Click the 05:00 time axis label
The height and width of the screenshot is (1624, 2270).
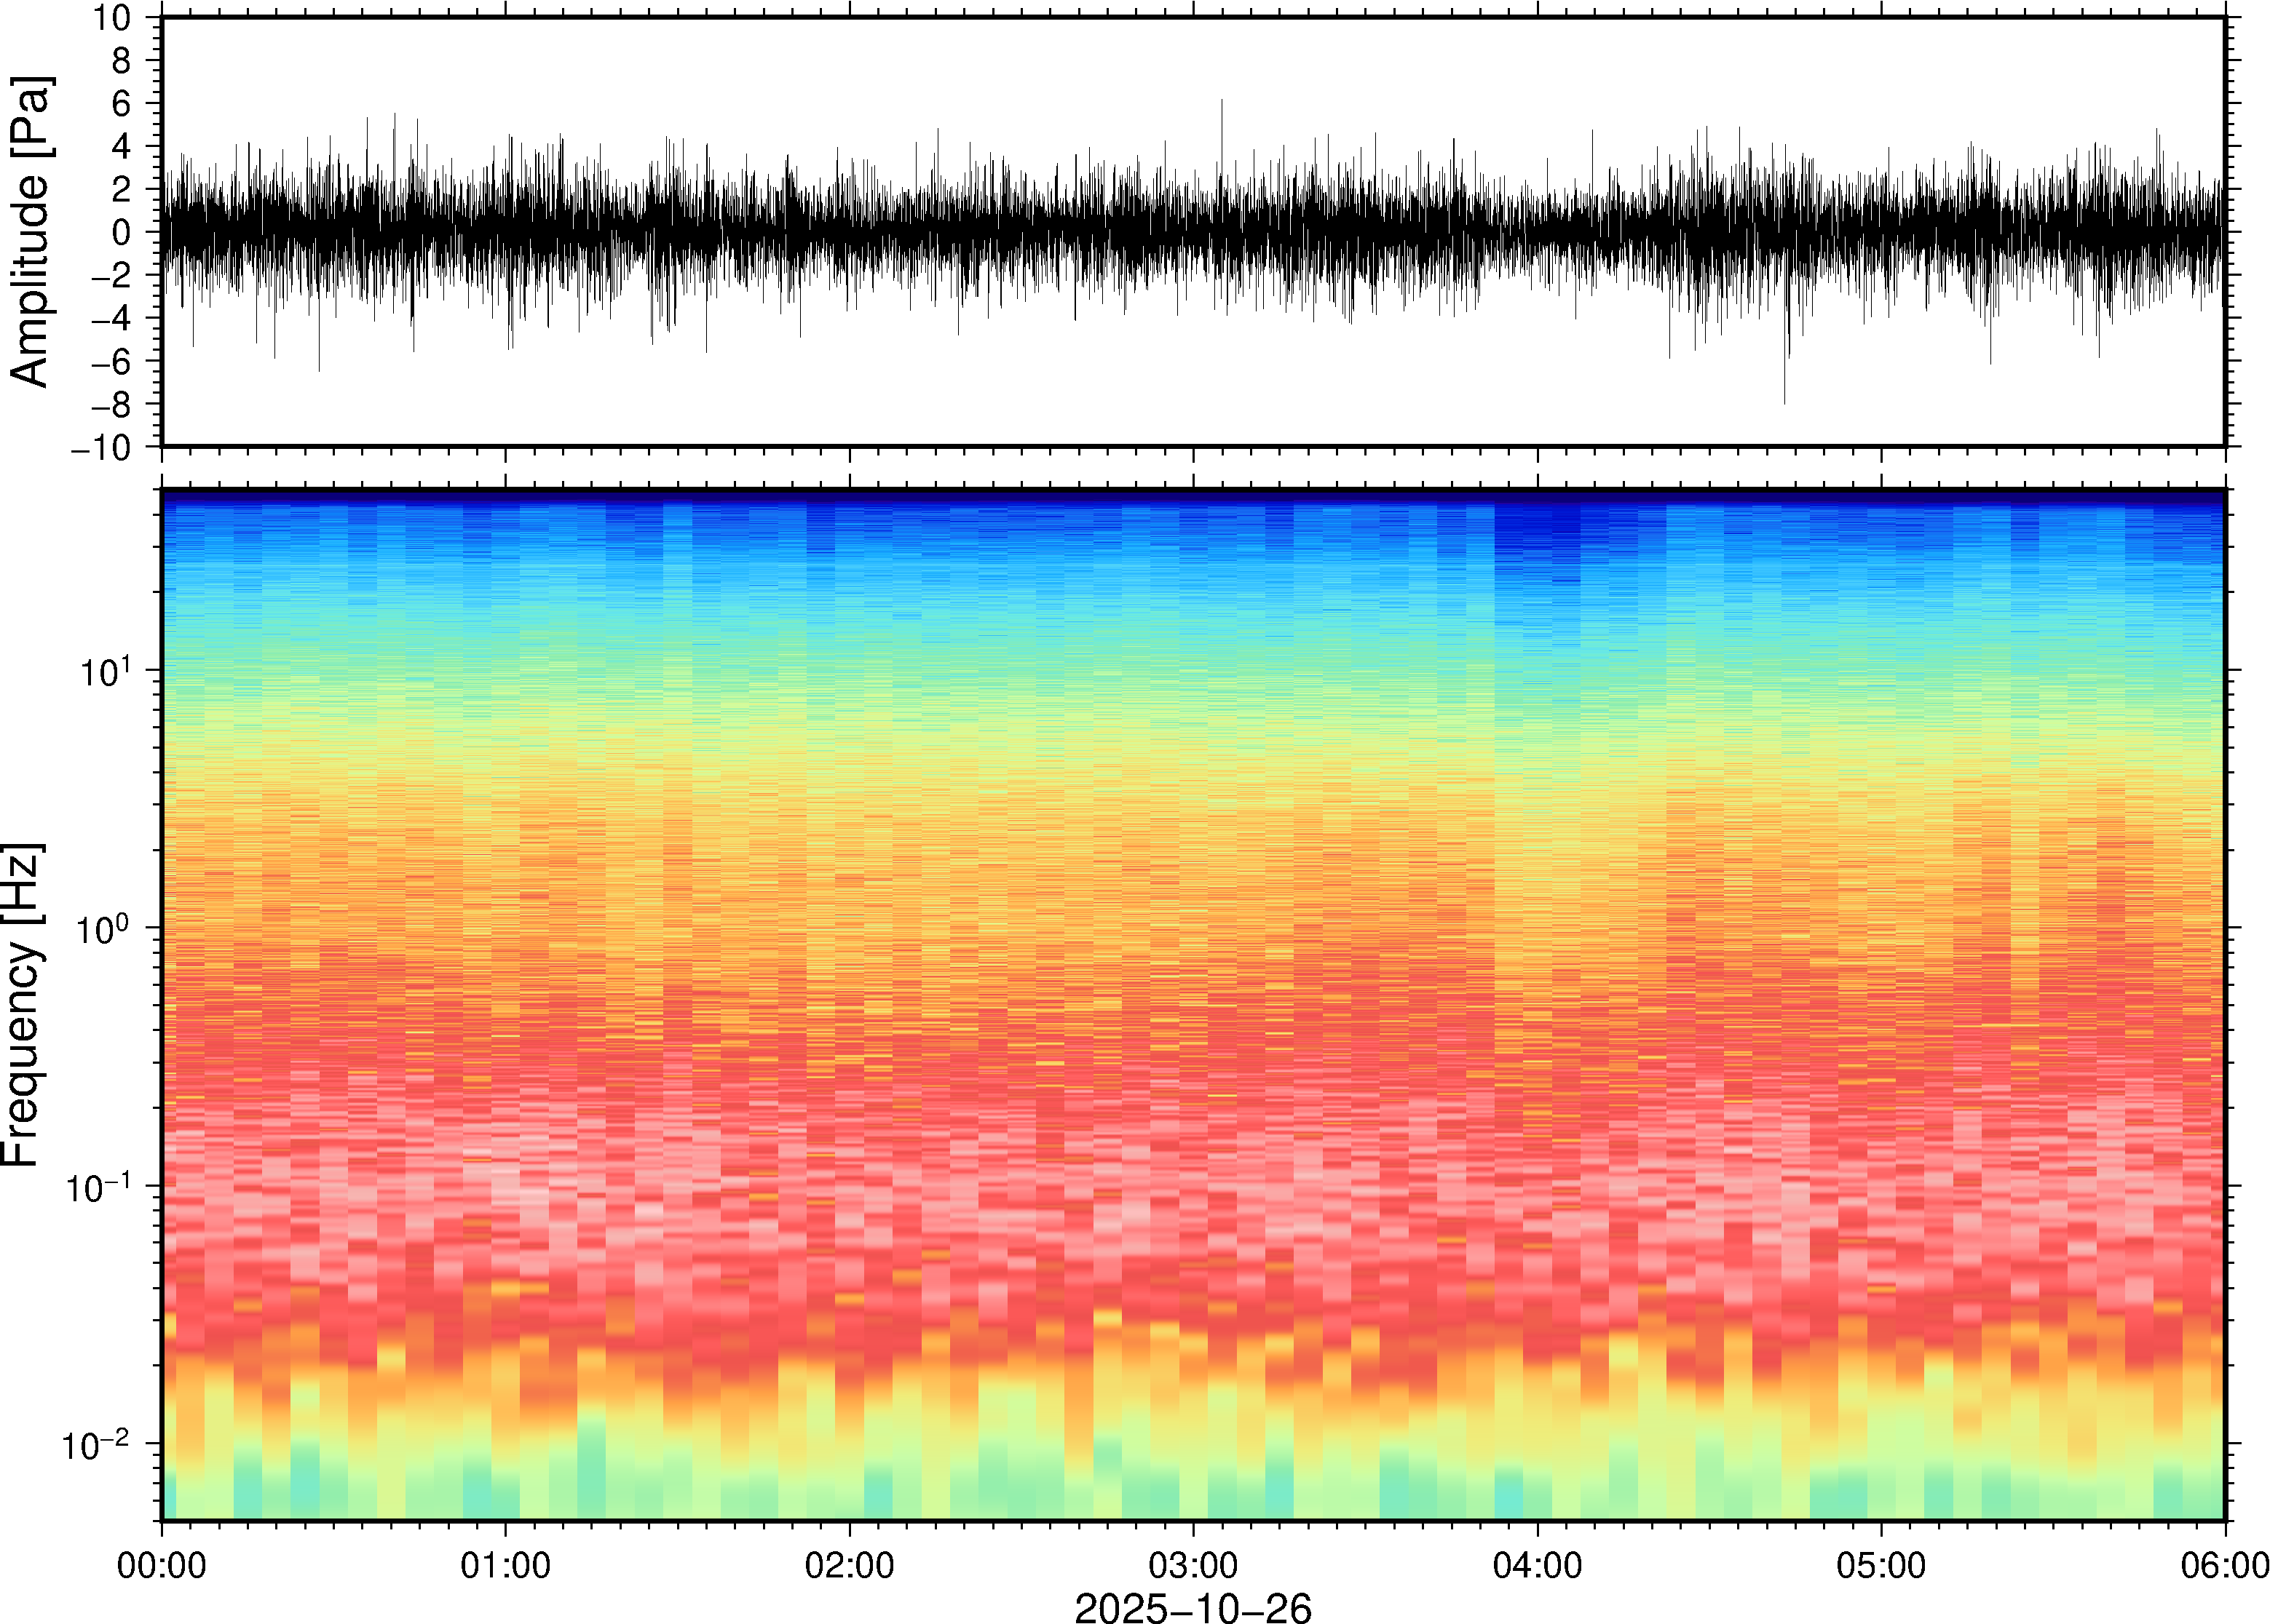click(1881, 1564)
